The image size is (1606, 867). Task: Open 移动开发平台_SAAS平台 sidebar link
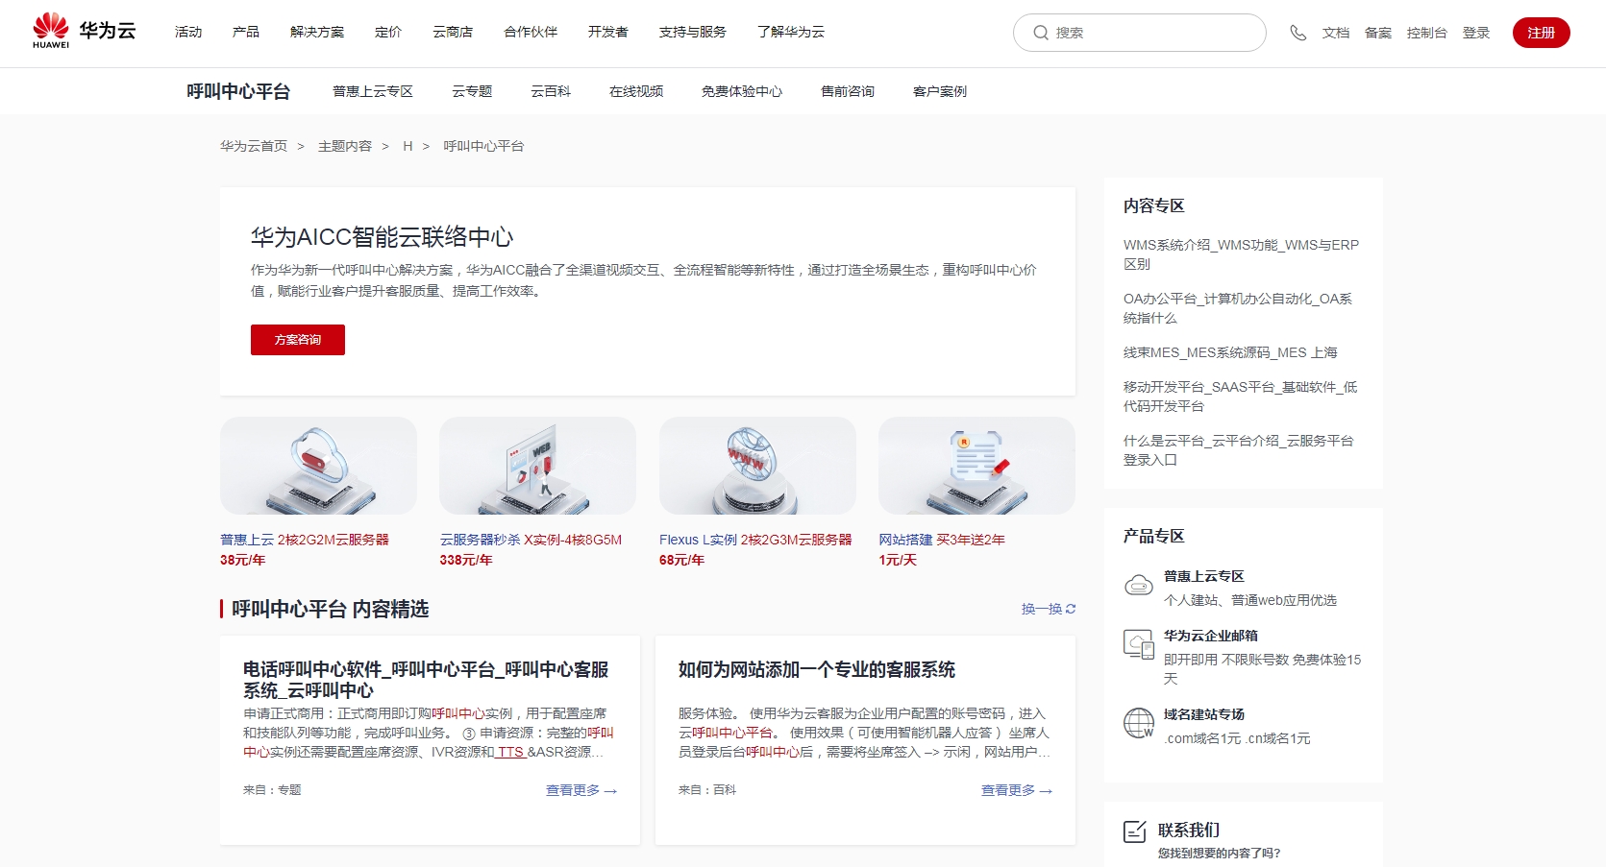click(x=1241, y=397)
